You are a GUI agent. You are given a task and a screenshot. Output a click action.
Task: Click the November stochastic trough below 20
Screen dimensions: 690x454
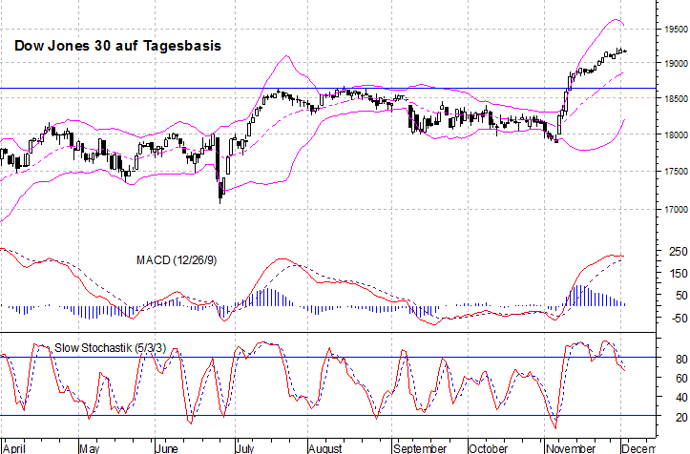[555, 425]
